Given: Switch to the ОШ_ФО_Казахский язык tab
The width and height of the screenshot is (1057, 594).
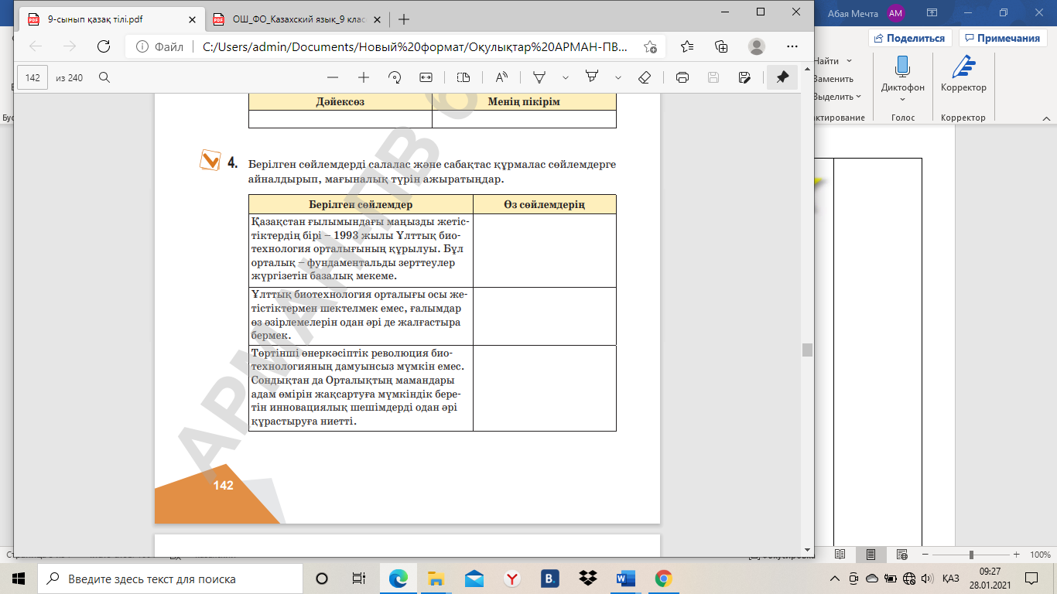Looking at the screenshot, I should (x=297, y=20).
